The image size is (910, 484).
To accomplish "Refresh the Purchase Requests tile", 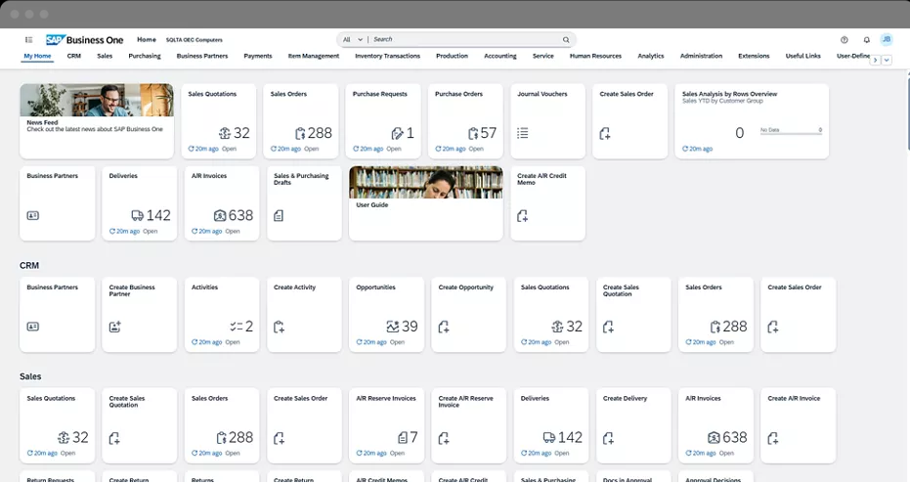I will pyautogui.click(x=357, y=150).
